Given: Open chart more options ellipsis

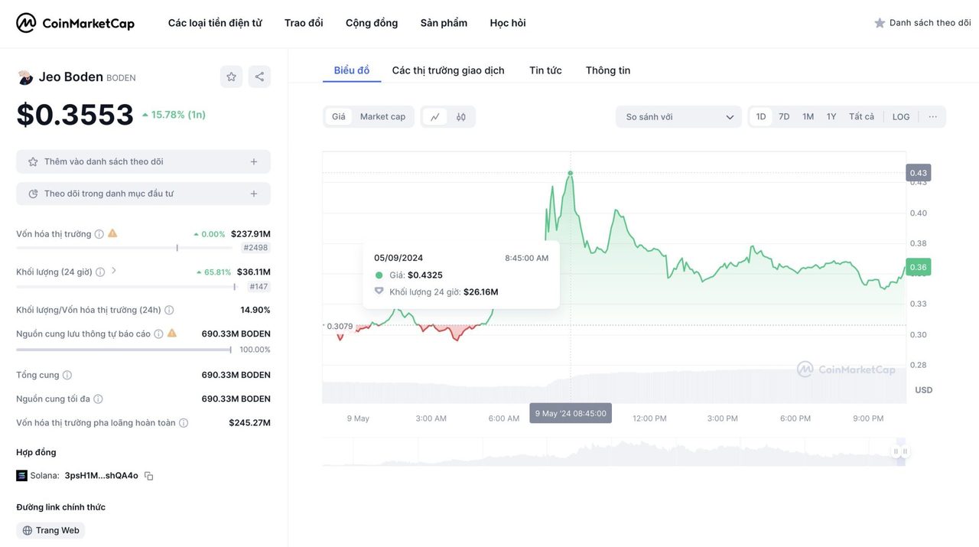Looking at the screenshot, I should (x=932, y=117).
